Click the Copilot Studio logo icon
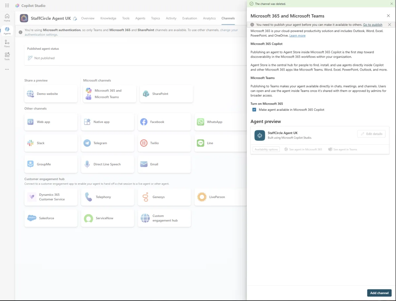The height and width of the screenshot is (301, 396). (17, 6)
